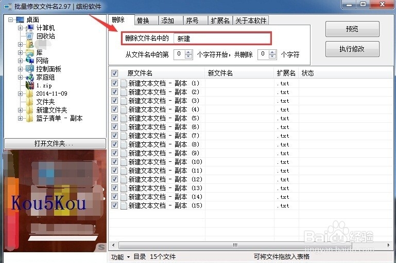Uncheck the 副本 (11) file checkbox
This screenshot has height=263, width=396.
(x=114, y=171)
